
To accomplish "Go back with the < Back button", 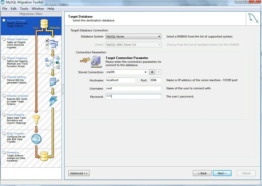I will (202, 173).
